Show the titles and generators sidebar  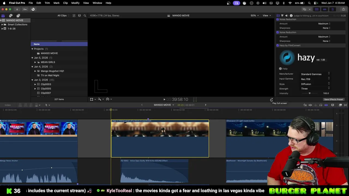(x=18, y=16)
